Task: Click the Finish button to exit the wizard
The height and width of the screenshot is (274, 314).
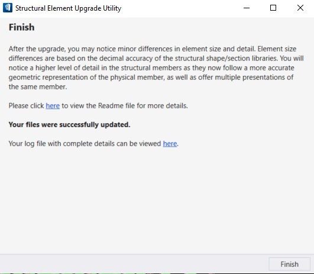Action: [x=289, y=264]
